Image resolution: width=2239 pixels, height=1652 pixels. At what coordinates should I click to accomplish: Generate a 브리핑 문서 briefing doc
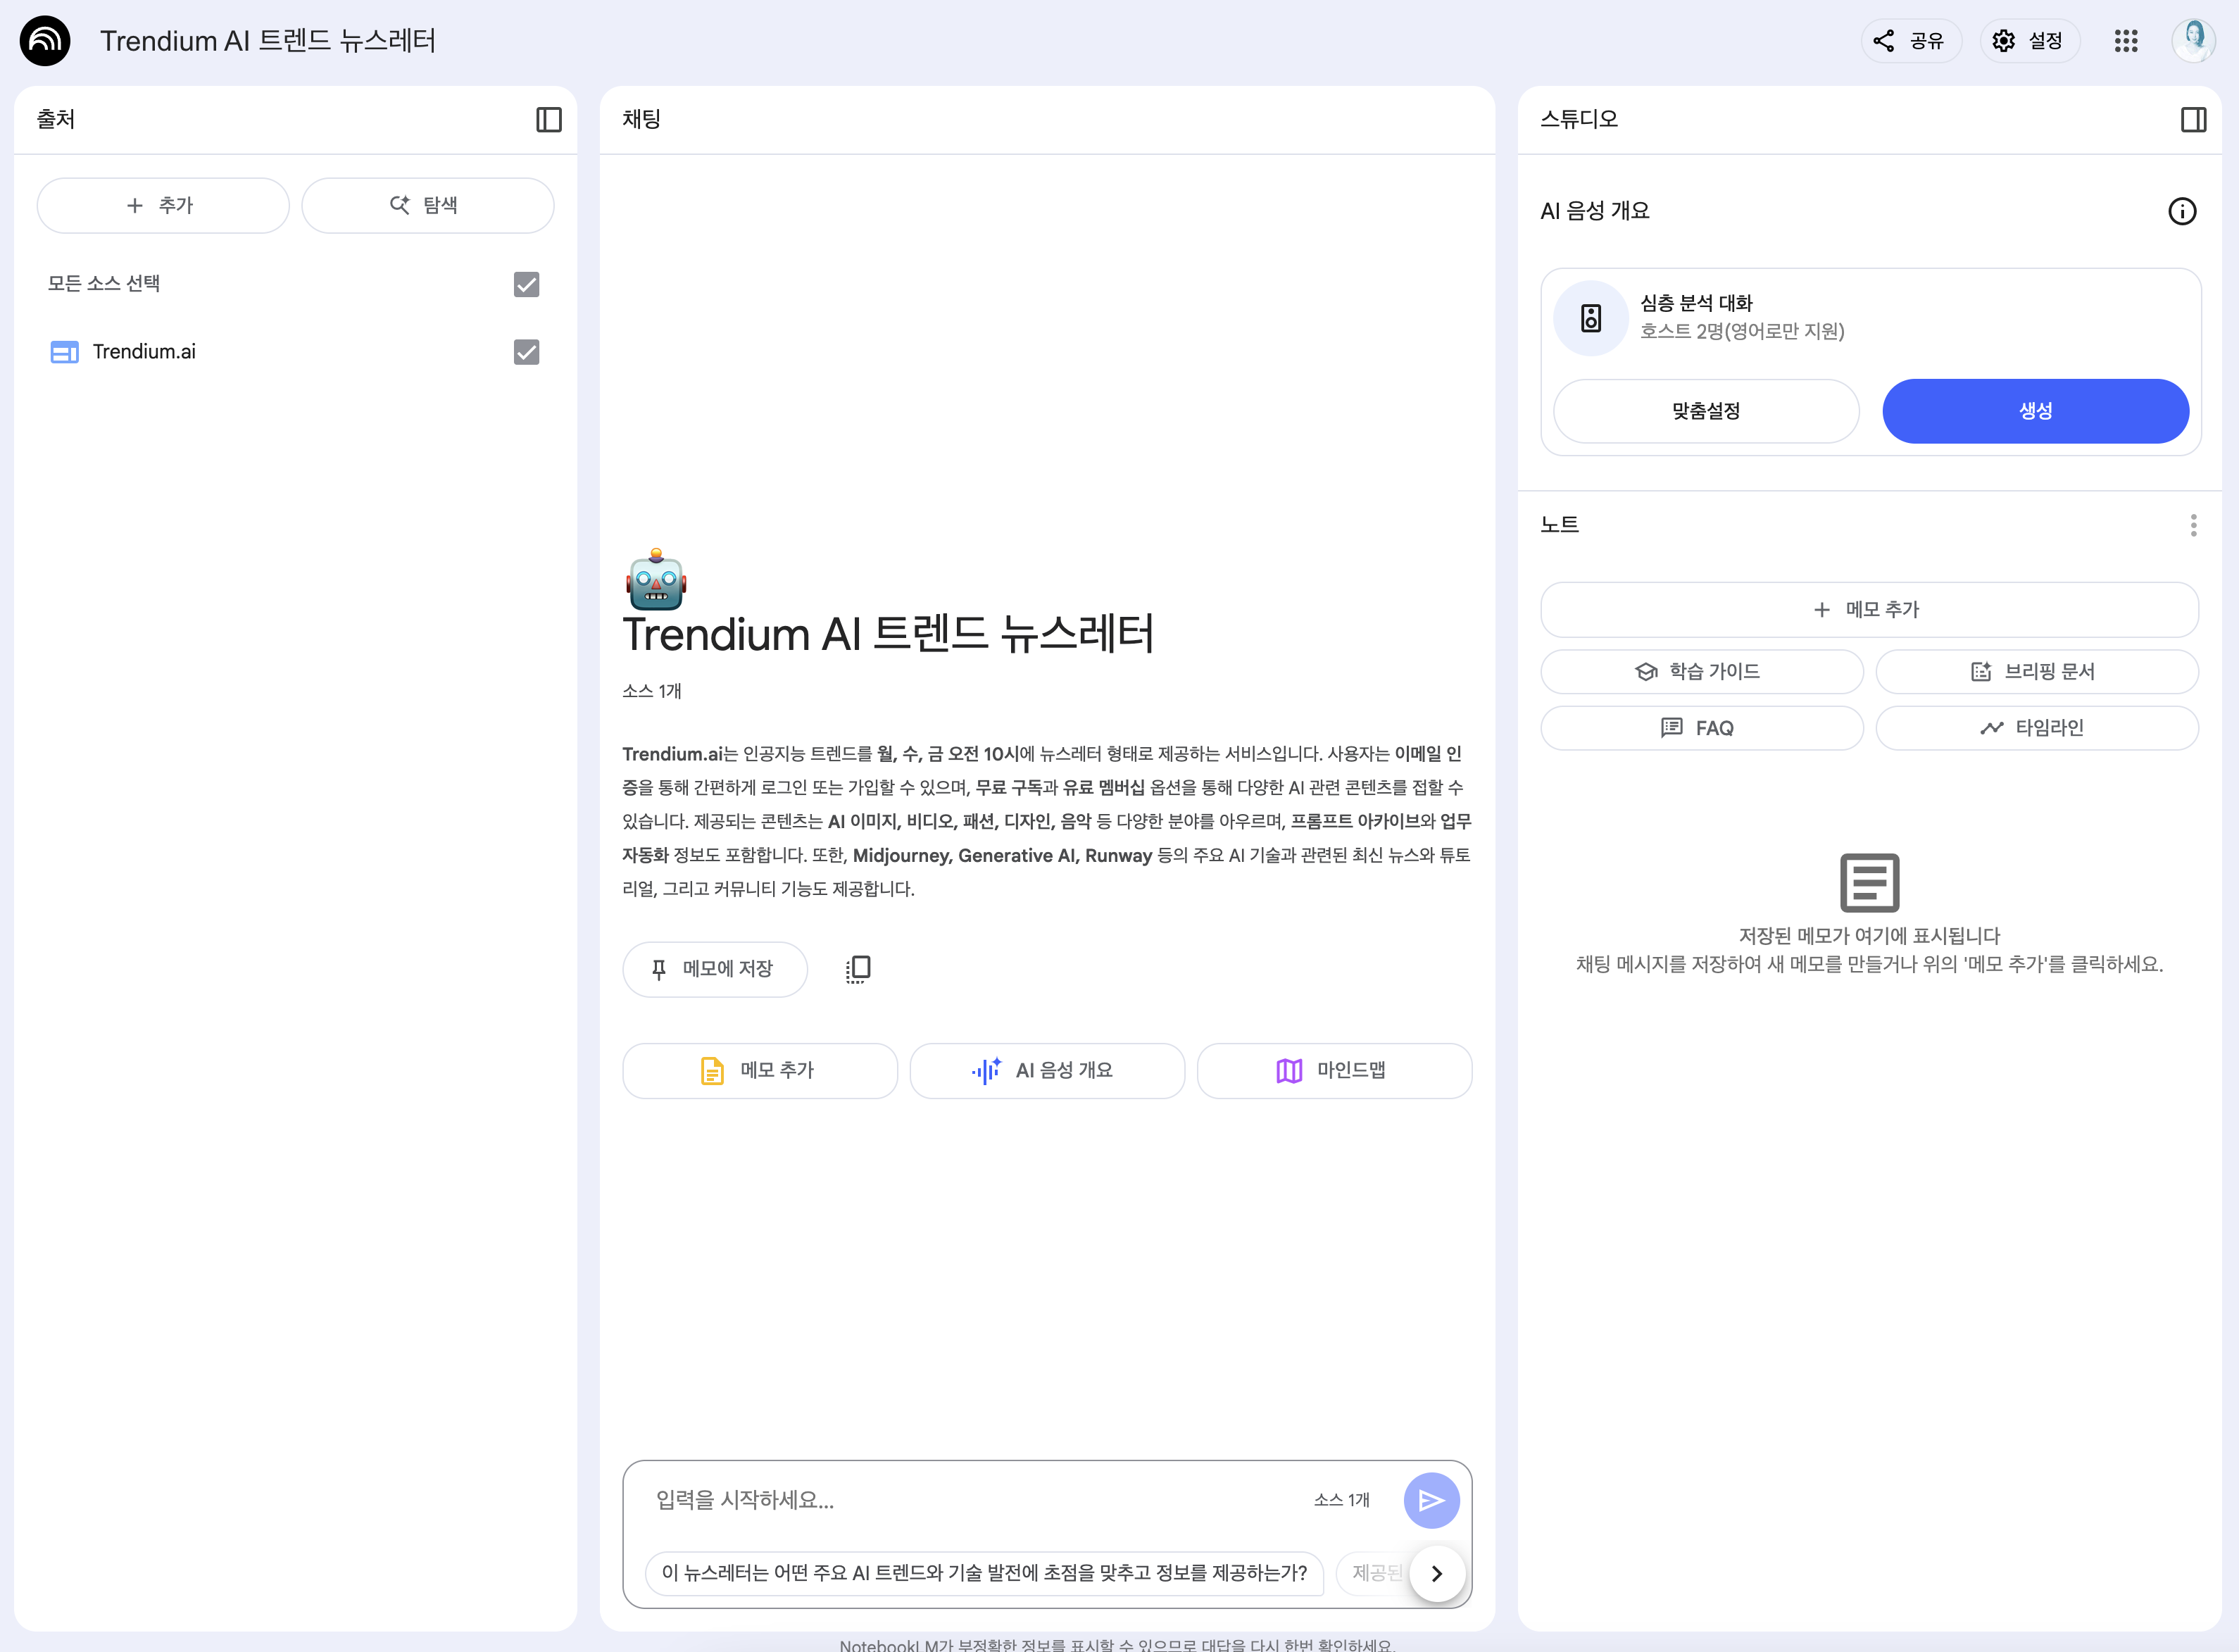click(x=2037, y=672)
